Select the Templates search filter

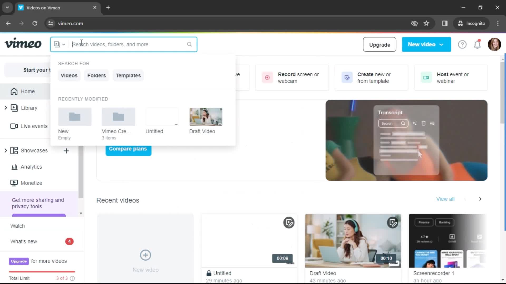click(128, 75)
